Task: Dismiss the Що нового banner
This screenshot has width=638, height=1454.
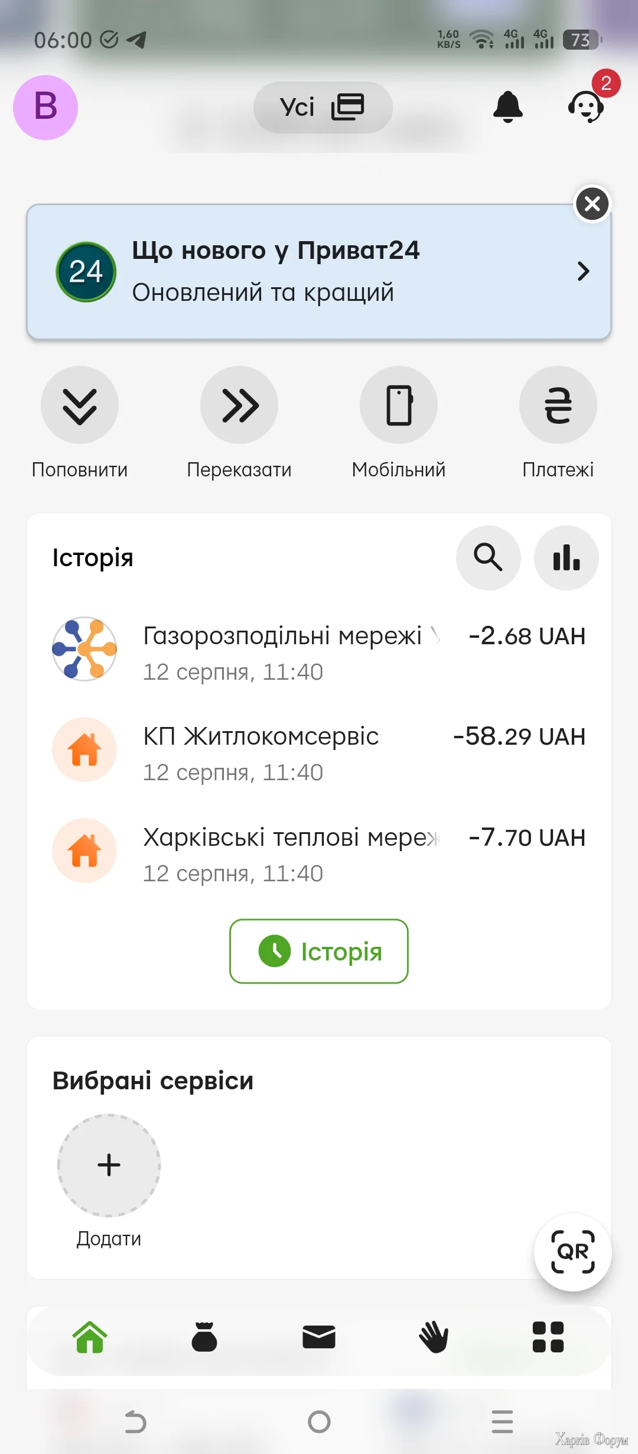Action: pos(593,204)
